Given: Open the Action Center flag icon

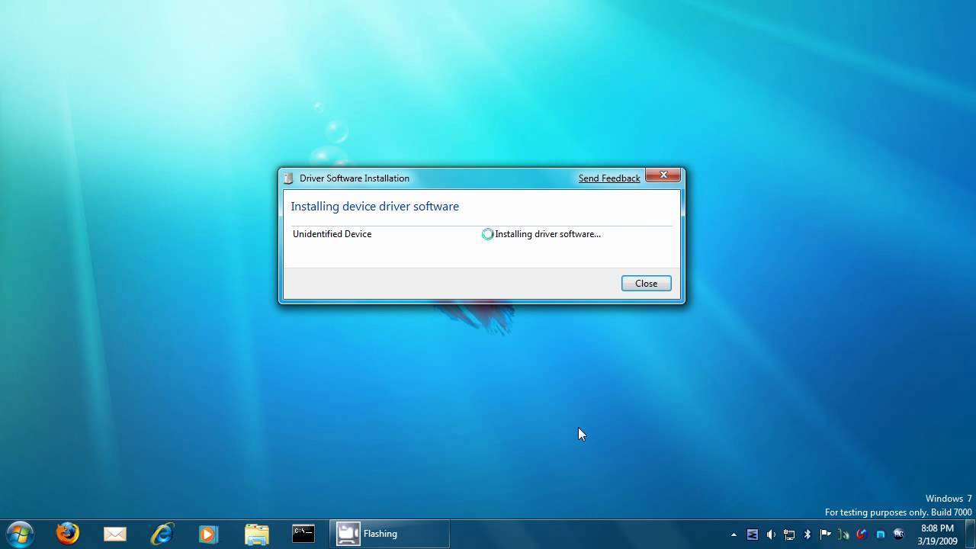Looking at the screenshot, I should 826,535.
